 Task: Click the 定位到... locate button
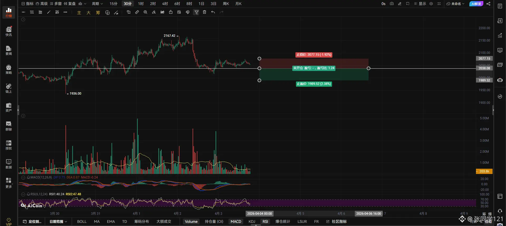pyautogui.click(x=32, y=222)
